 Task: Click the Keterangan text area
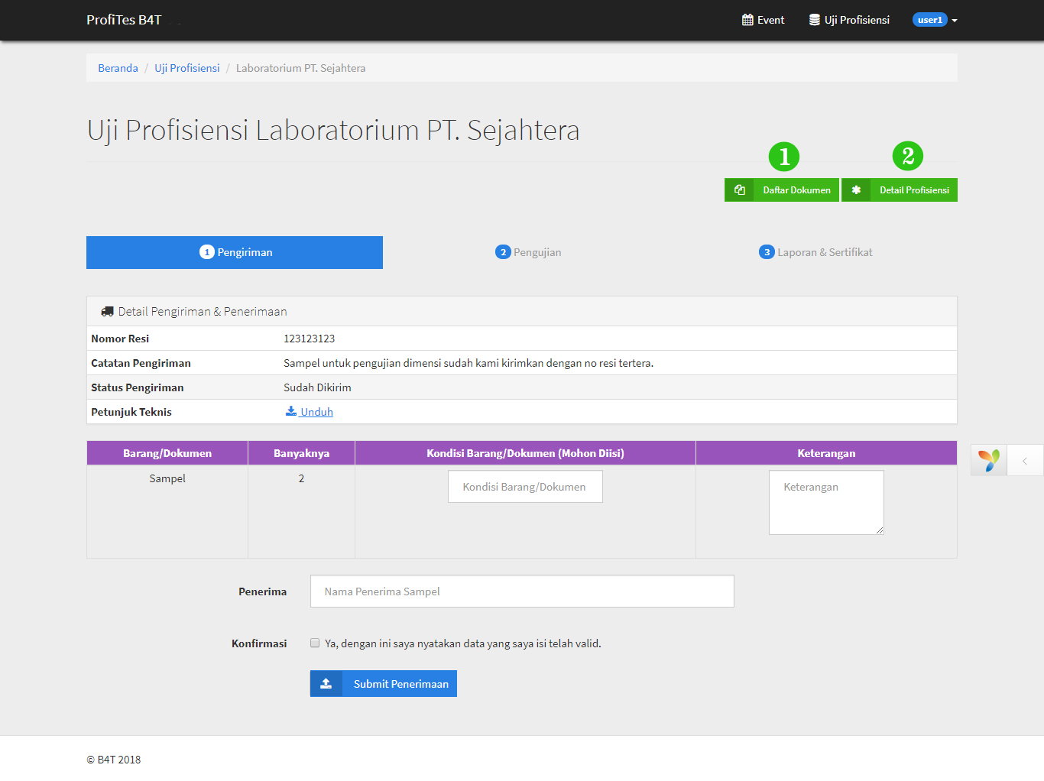[825, 502]
